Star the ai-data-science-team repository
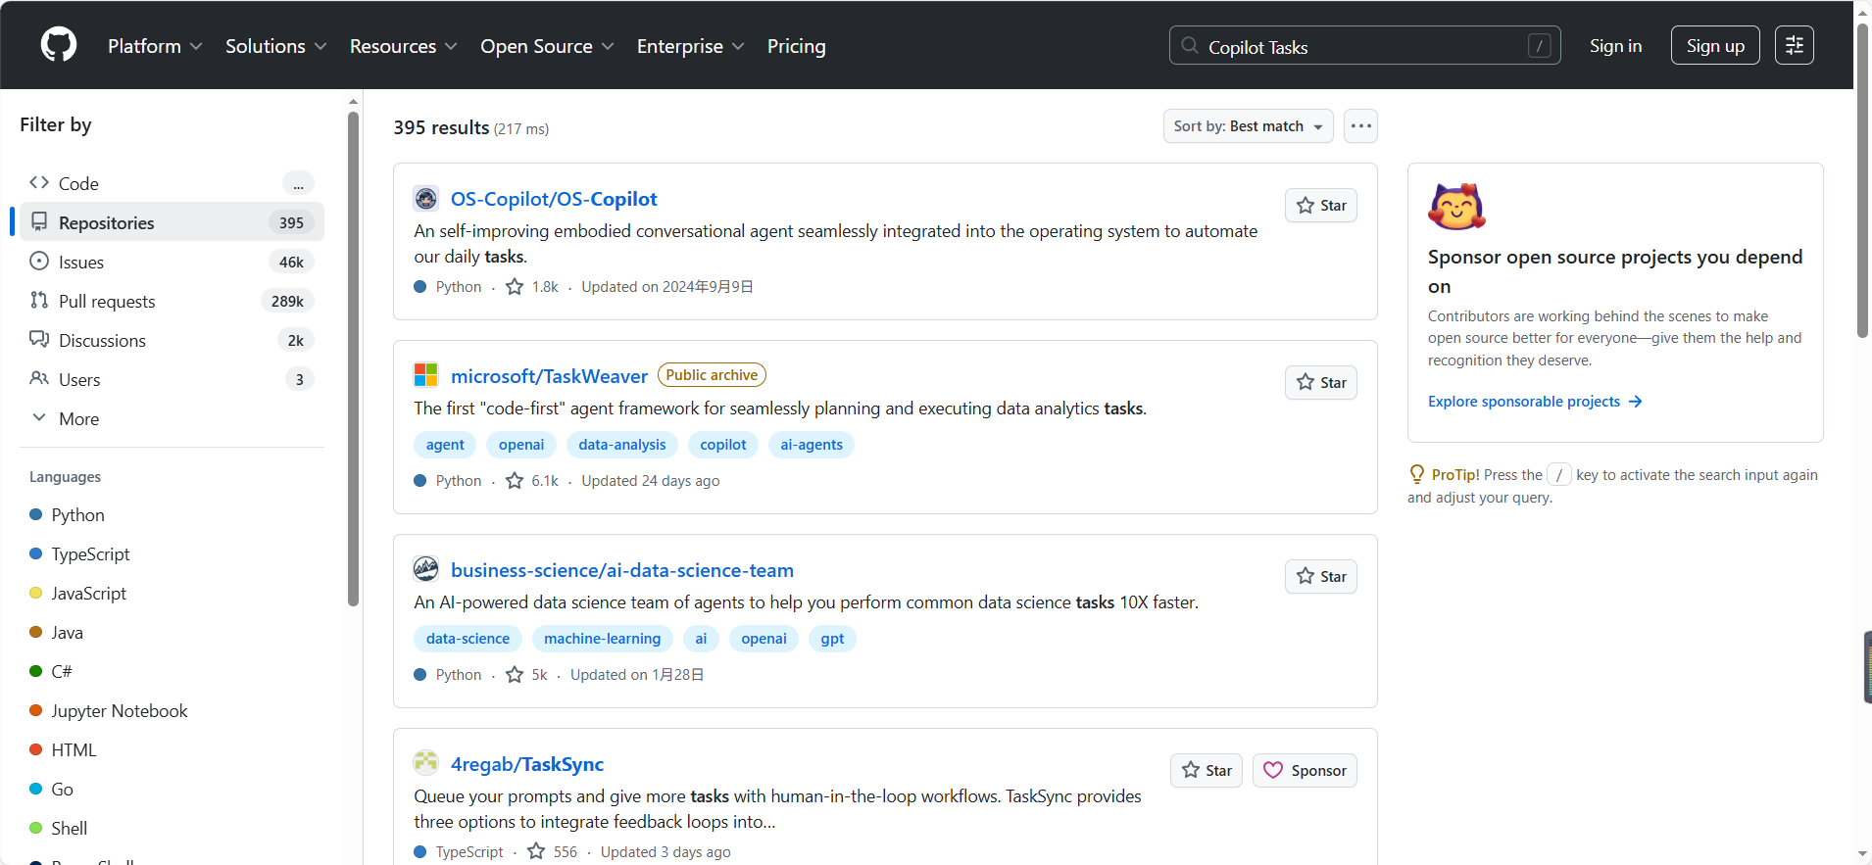 click(1320, 577)
